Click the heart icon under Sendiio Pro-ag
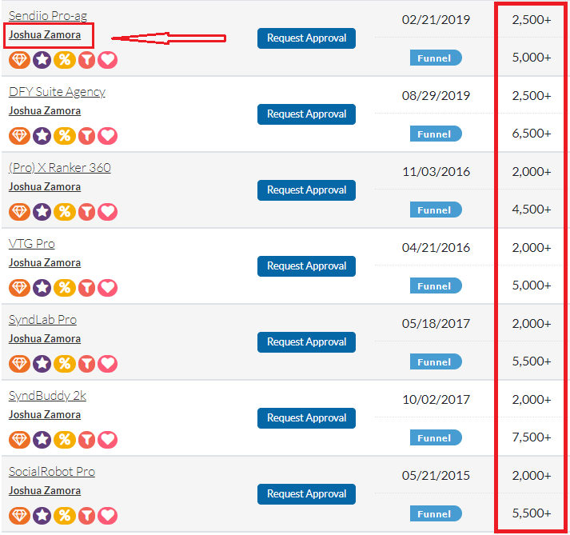Screen dimensions: 570x535 point(108,60)
